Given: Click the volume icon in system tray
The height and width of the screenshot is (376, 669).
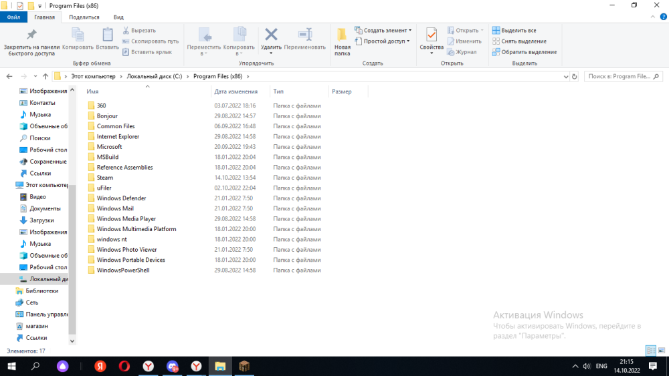Looking at the screenshot, I should pos(587,366).
